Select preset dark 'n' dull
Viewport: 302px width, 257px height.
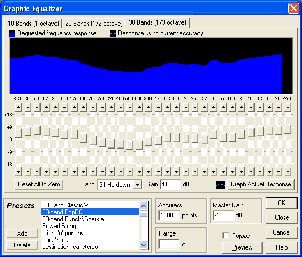pyautogui.click(x=90, y=240)
